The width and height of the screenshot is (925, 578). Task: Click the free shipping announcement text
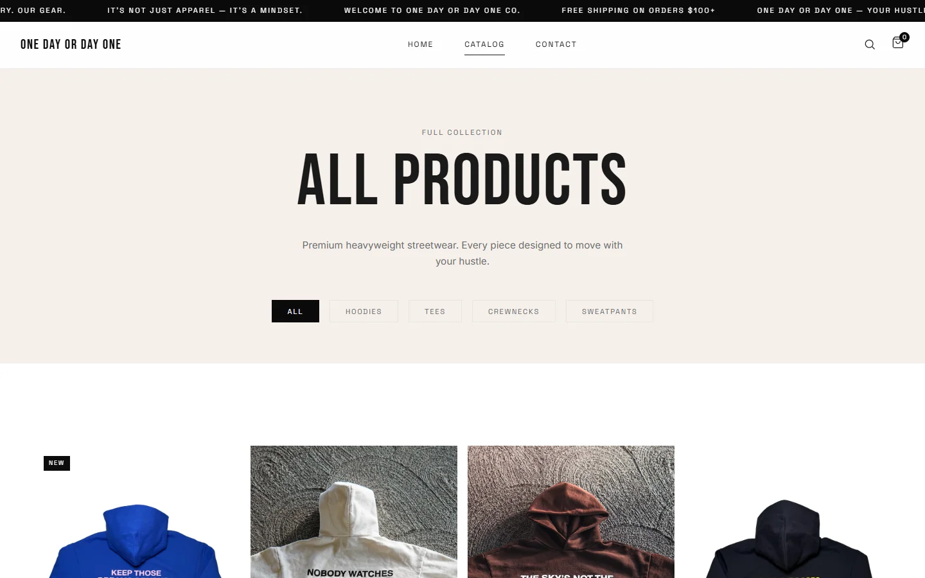click(639, 10)
